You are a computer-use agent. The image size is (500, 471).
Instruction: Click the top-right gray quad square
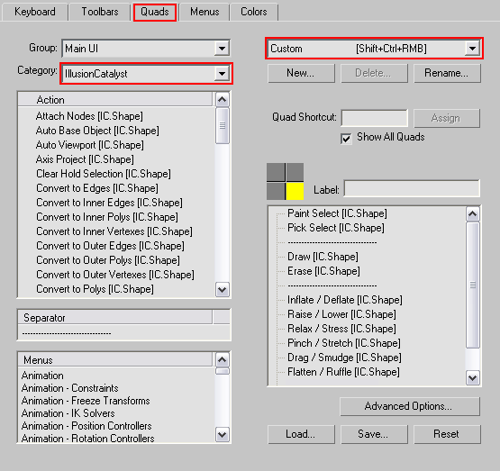[x=295, y=172]
